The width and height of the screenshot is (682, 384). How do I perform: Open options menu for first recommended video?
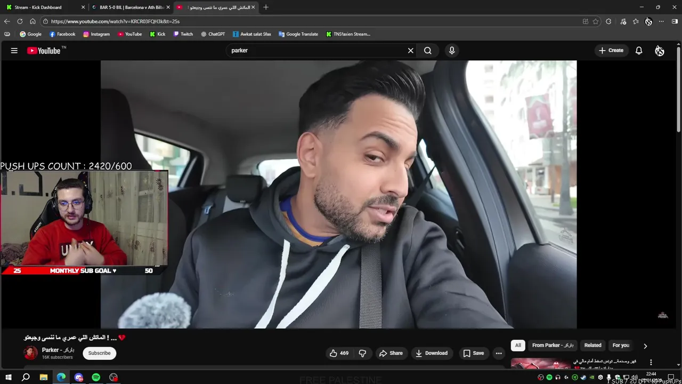651,362
